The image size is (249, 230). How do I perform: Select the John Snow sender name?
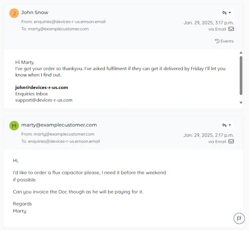tap(35, 12)
